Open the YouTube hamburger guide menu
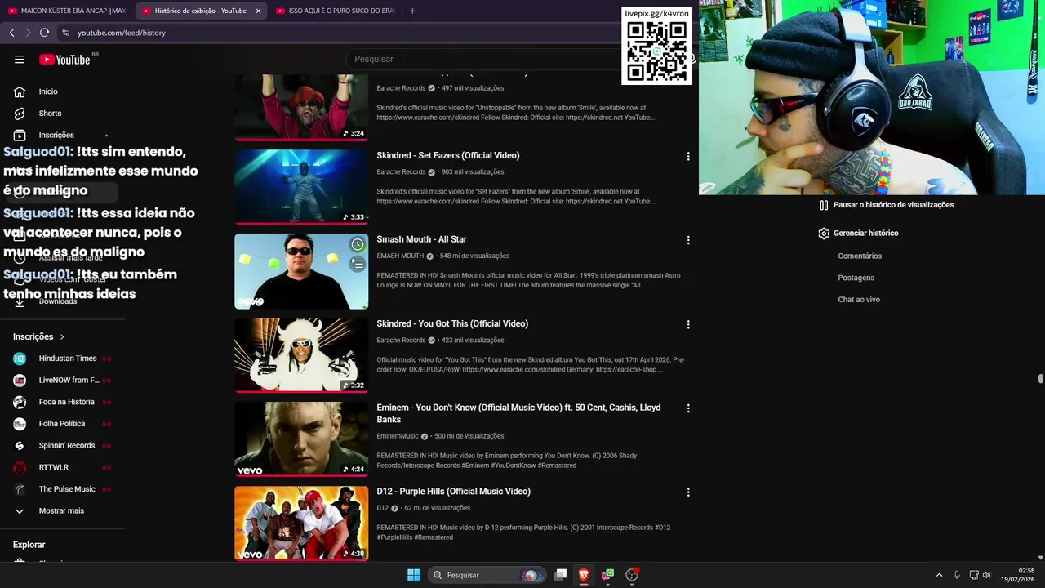 pyautogui.click(x=20, y=59)
